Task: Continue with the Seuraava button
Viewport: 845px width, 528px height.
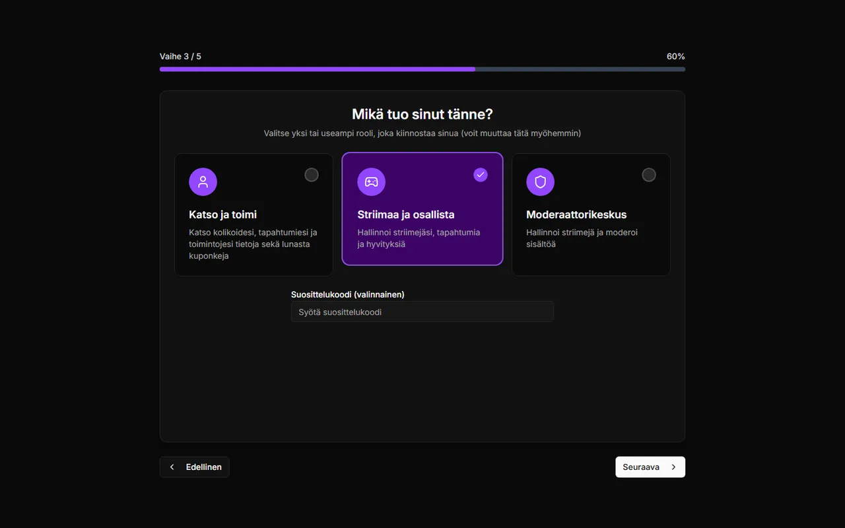Action: pyautogui.click(x=650, y=467)
